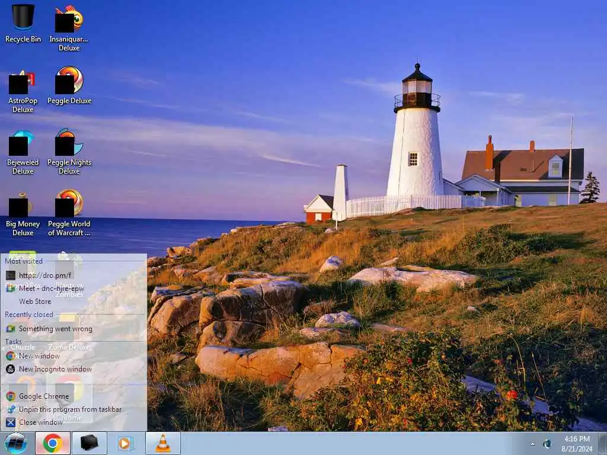
Task: Open the Meet - dnc-hjre-epw entry
Action: [74, 289]
